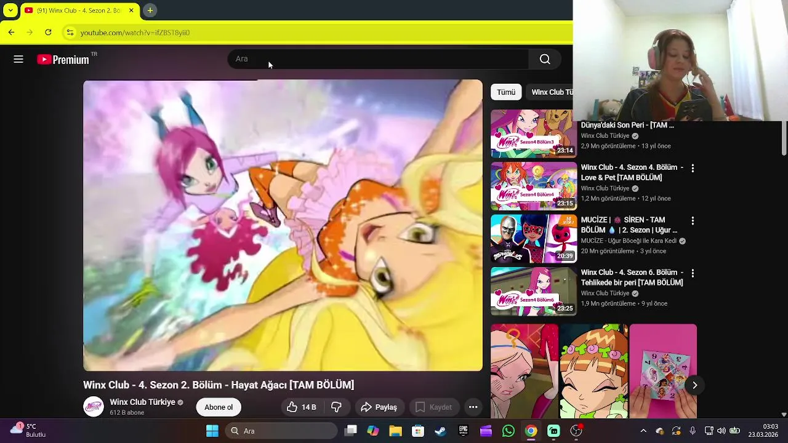The image size is (788, 443).
Task: Switch to Chrome in the taskbar
Action: (x=531, y=431)
